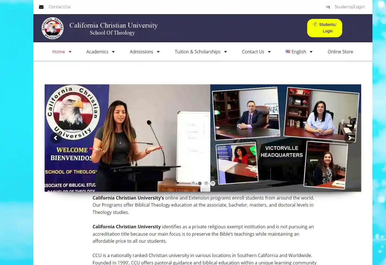Expand the English language dropdown arrow
The image size is (386, 265).
click(311, 52)
